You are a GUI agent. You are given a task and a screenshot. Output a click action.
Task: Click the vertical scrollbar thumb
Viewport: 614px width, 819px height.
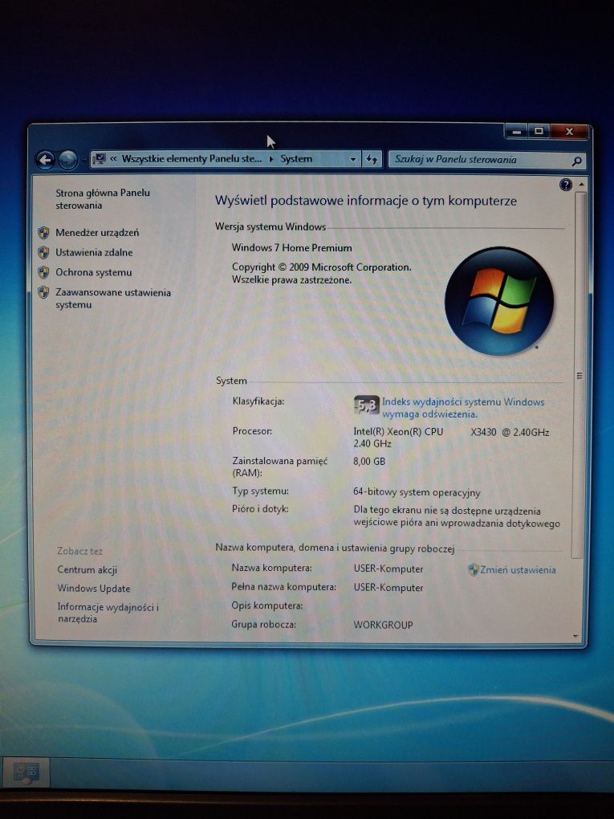click(x=579, y=375)
